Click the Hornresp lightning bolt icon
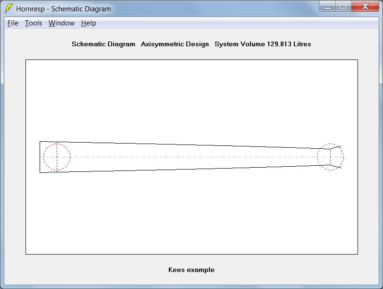383x289 pixels. [x=8, y=8]
